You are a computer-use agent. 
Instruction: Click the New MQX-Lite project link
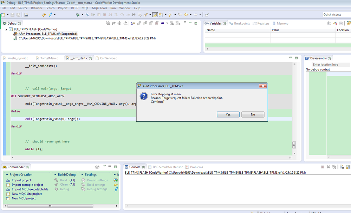[x=27, y=194]
